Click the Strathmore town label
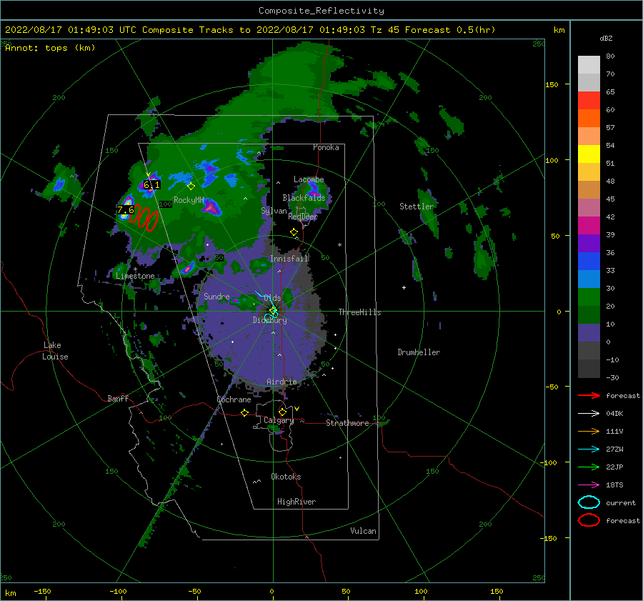This screenshot has width=643, height=601. coord(347,423)
